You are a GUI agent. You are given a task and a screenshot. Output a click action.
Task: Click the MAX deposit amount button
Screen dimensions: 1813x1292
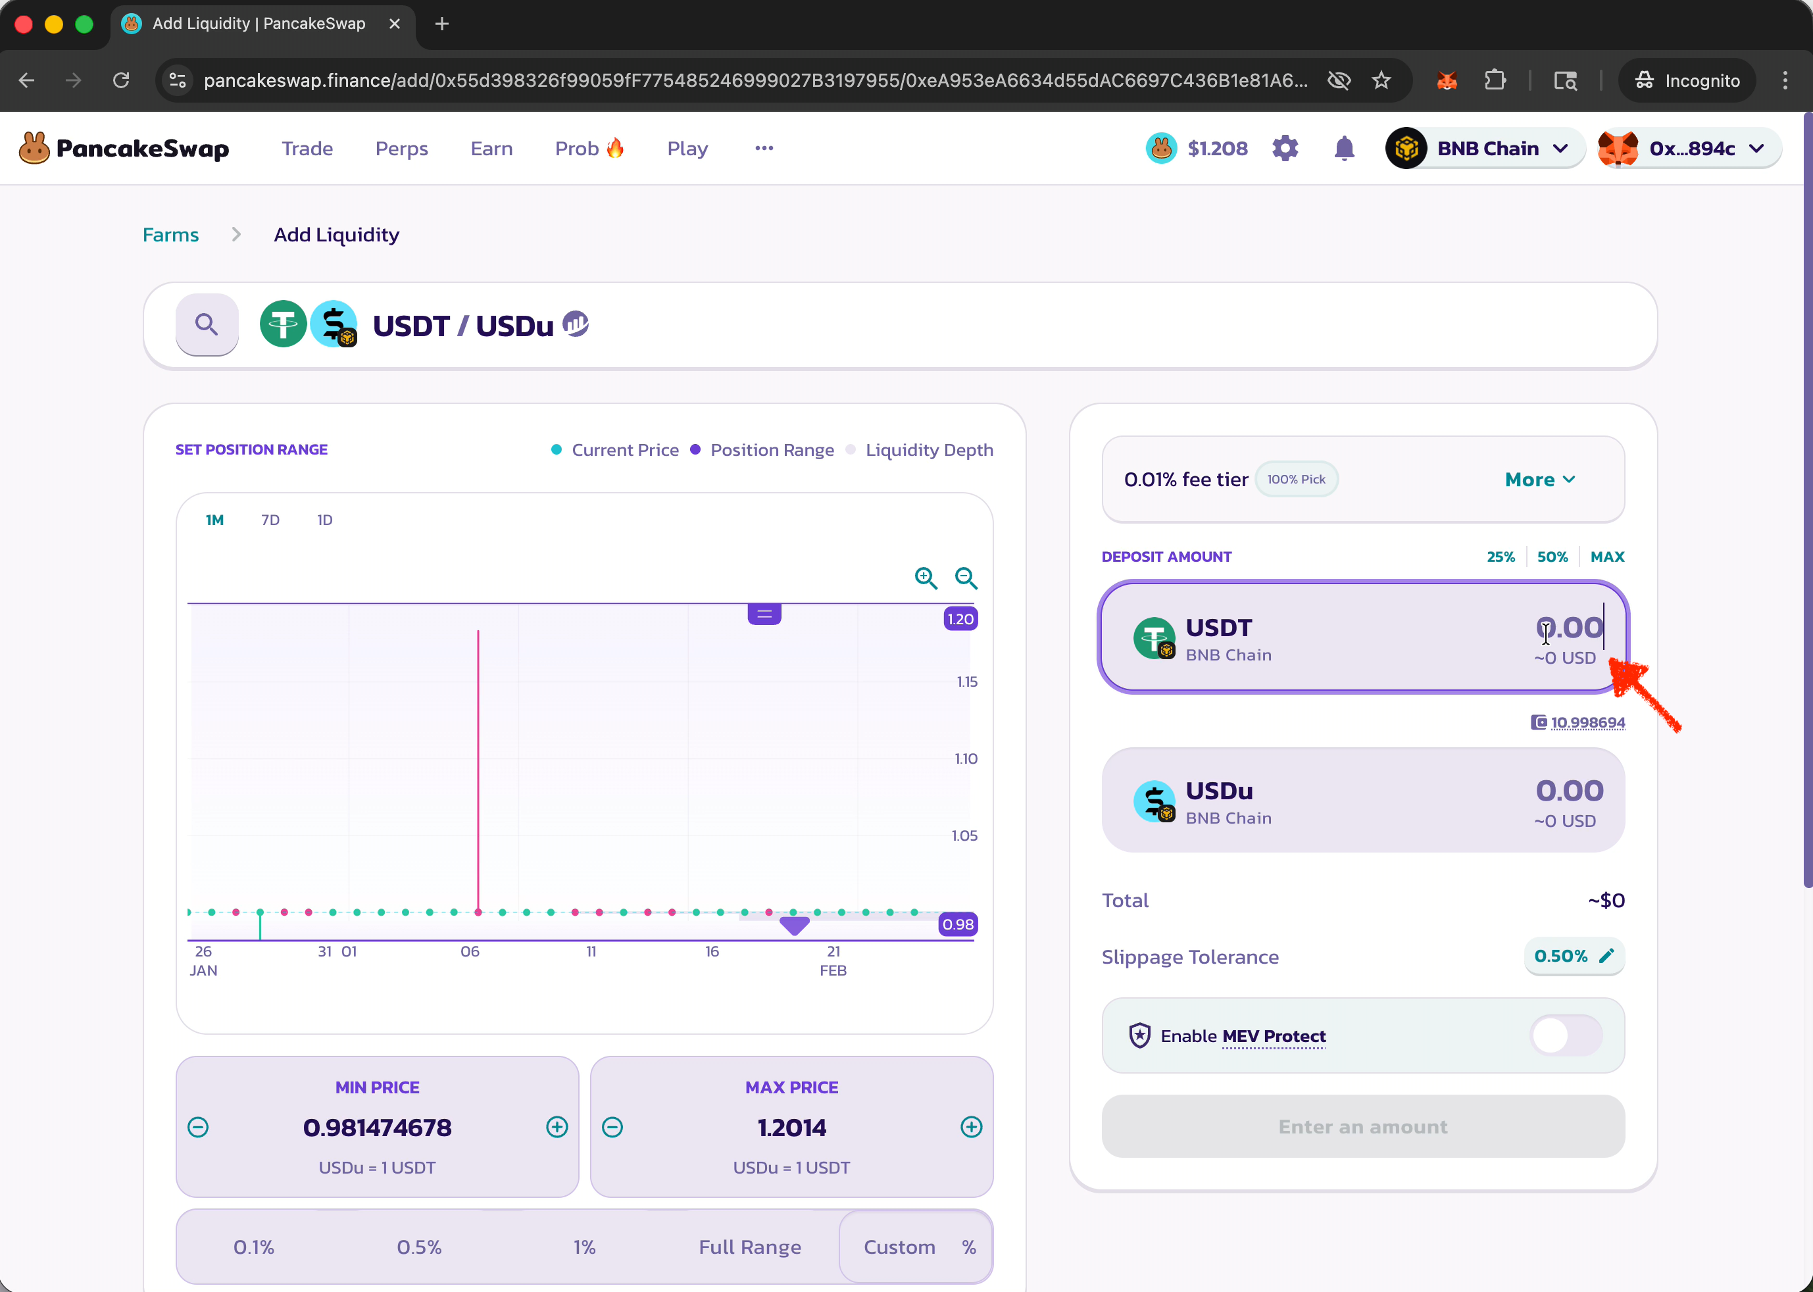tap(1606, 557)
